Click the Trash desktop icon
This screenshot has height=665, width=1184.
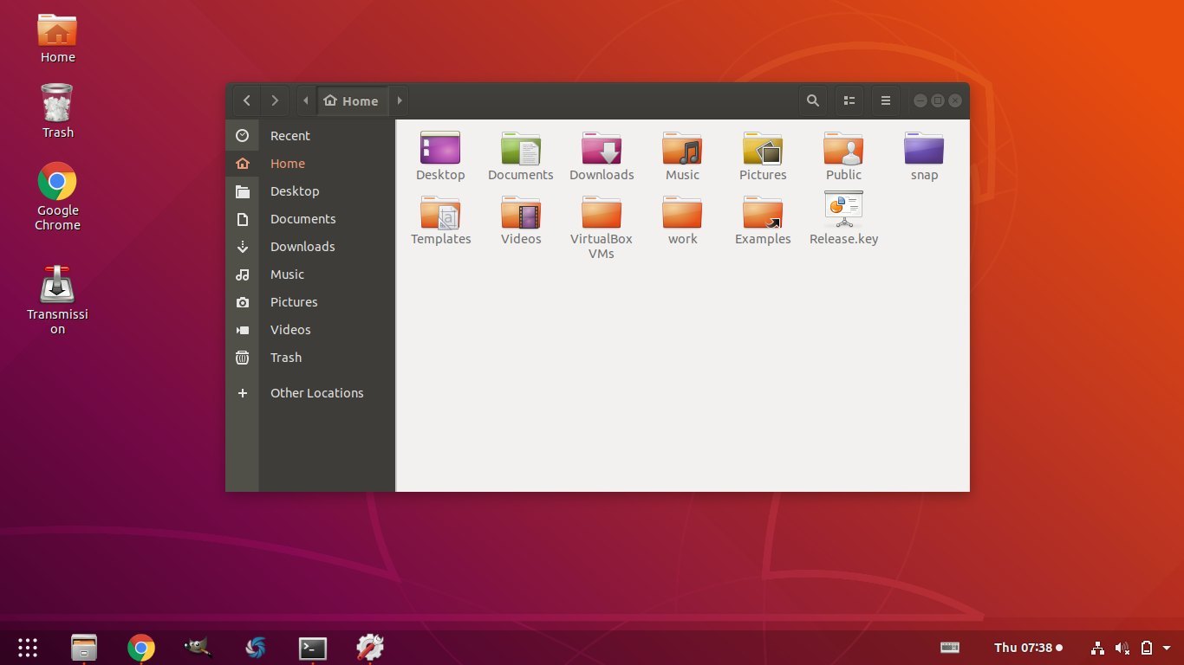pos(57,103)
